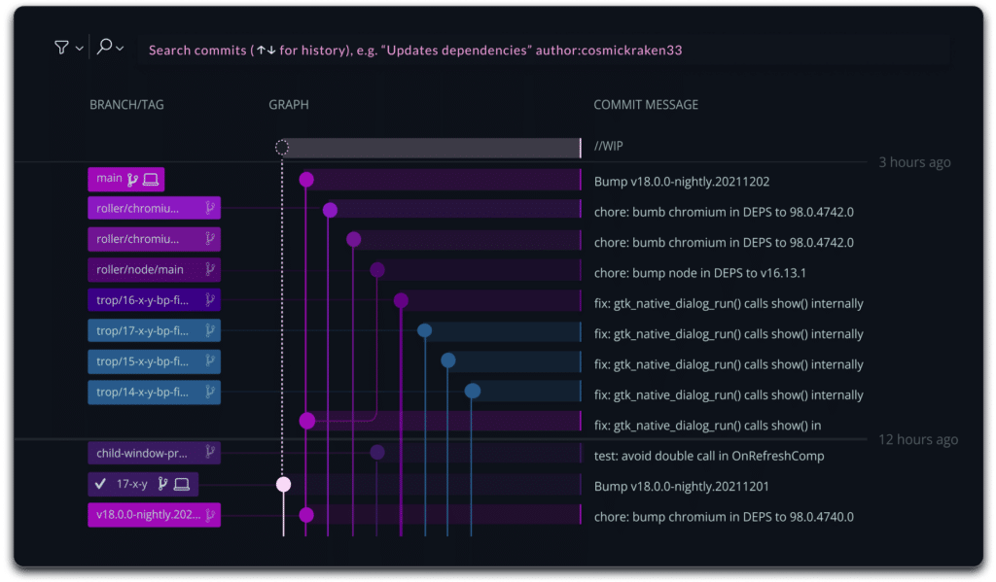Click the COMMIT MESSAGE column header
996x582 pixels.
click(x=646, y=104)
